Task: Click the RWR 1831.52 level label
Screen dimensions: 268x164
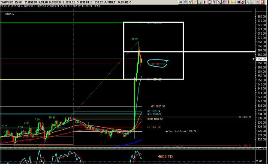Action: (x=155, y=119)
